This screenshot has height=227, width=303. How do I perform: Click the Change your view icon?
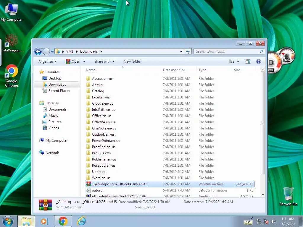tap(231, 61)
